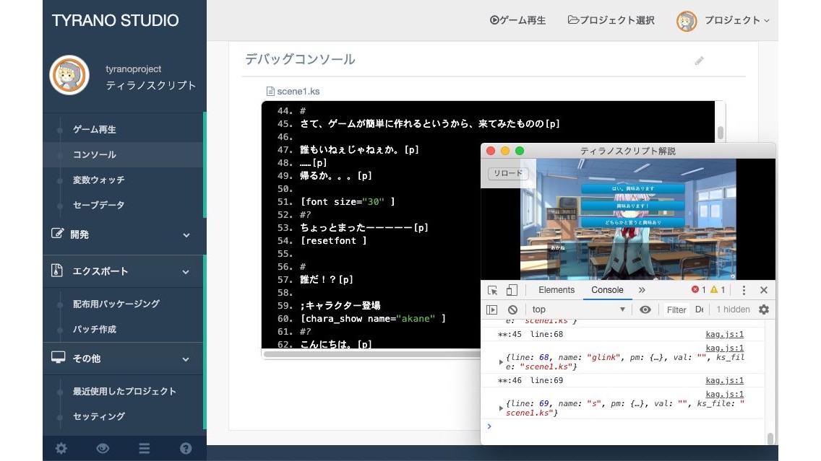Image resolution: width=821 pixels, height=461 pixels.
Task: Open the top context dropdown in console
Action: click(x=579, y=309)
